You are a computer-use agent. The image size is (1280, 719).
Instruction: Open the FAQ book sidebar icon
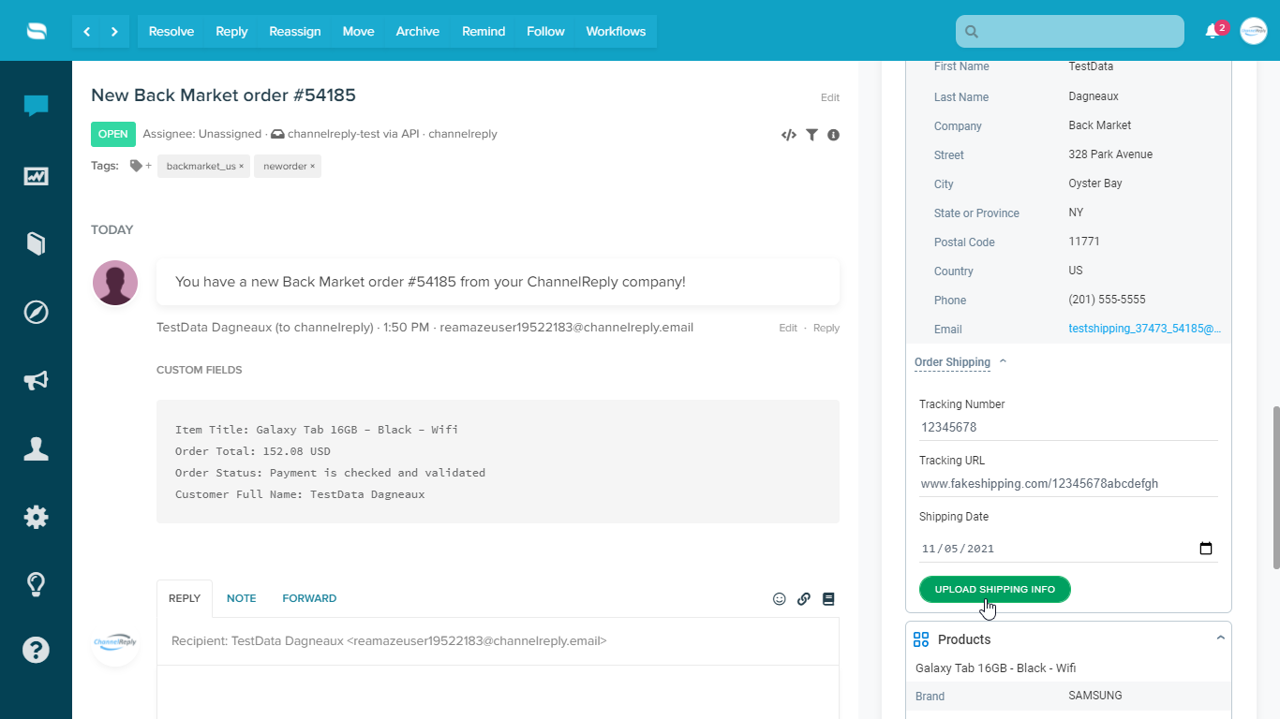[36, 243]
